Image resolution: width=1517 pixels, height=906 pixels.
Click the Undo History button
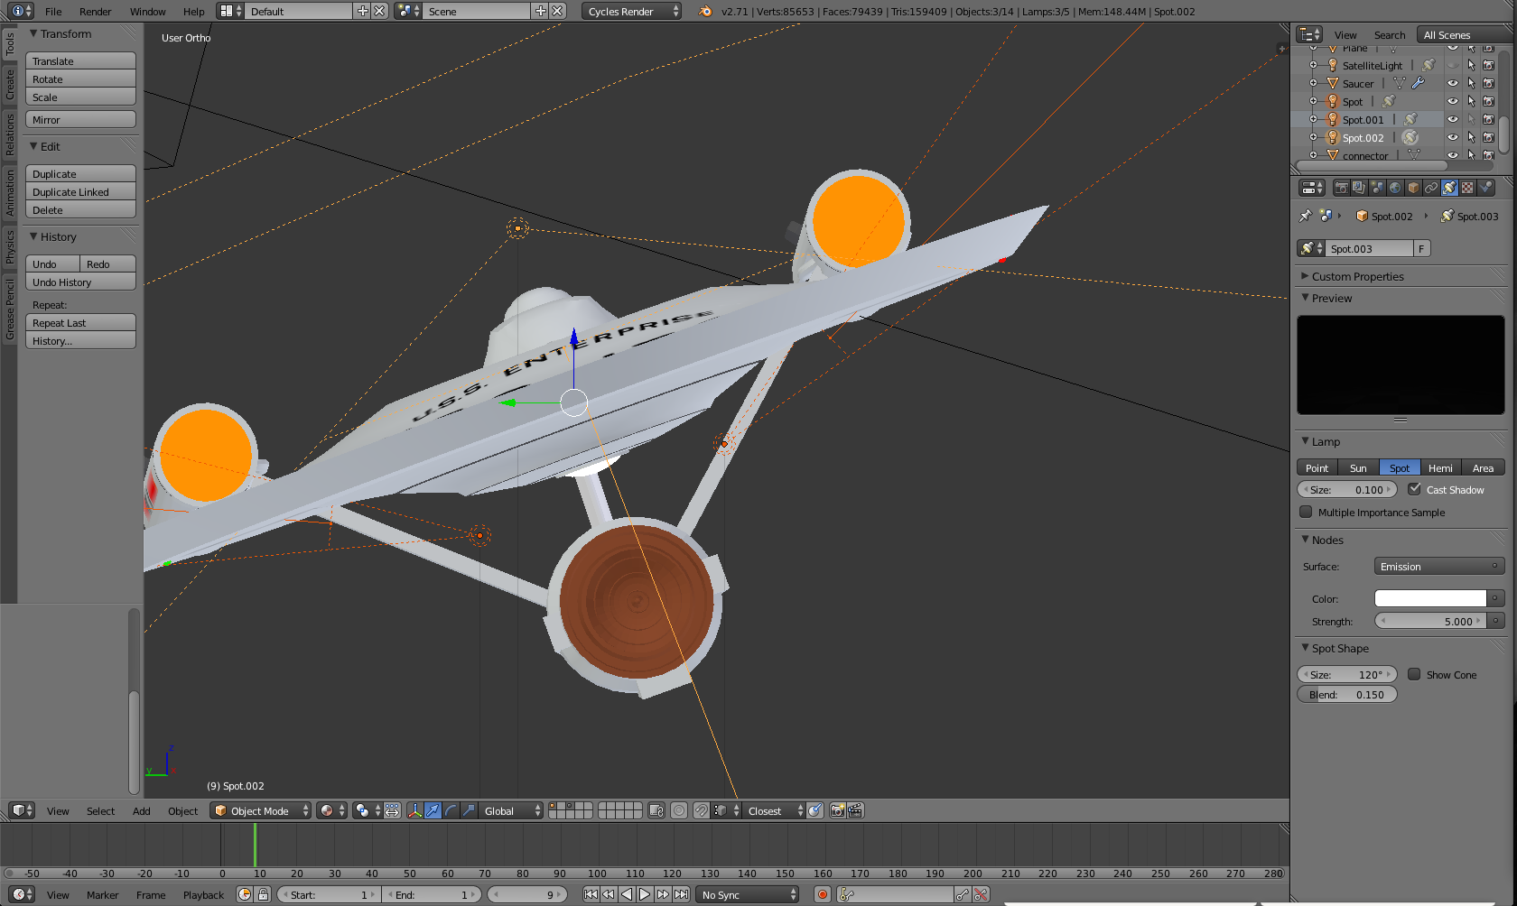[x=80, y=282]
